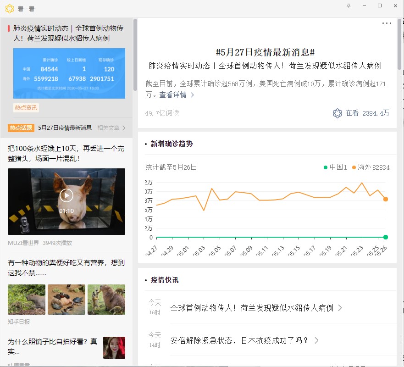Click the orange 海外 endpoint on trend chart

(x=386, y=199)
